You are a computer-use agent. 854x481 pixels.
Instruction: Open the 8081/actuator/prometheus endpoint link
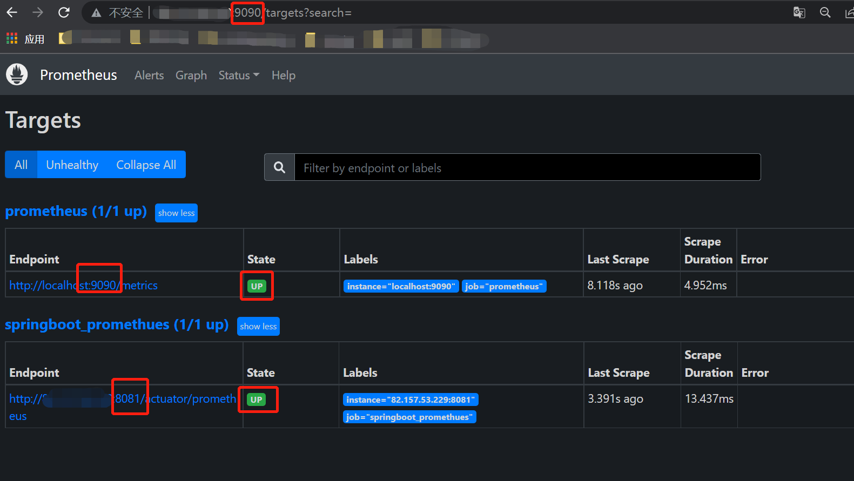point(123,399)
